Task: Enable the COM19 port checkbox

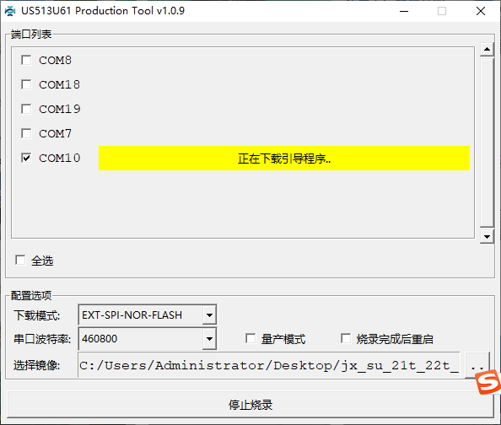Action: click(26, 109)
